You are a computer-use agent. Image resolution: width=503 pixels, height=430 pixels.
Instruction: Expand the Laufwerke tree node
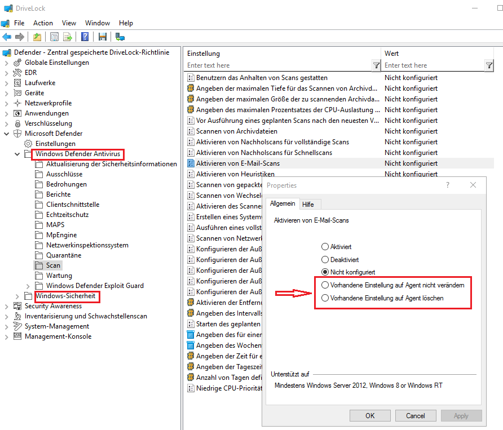(6, 83)
